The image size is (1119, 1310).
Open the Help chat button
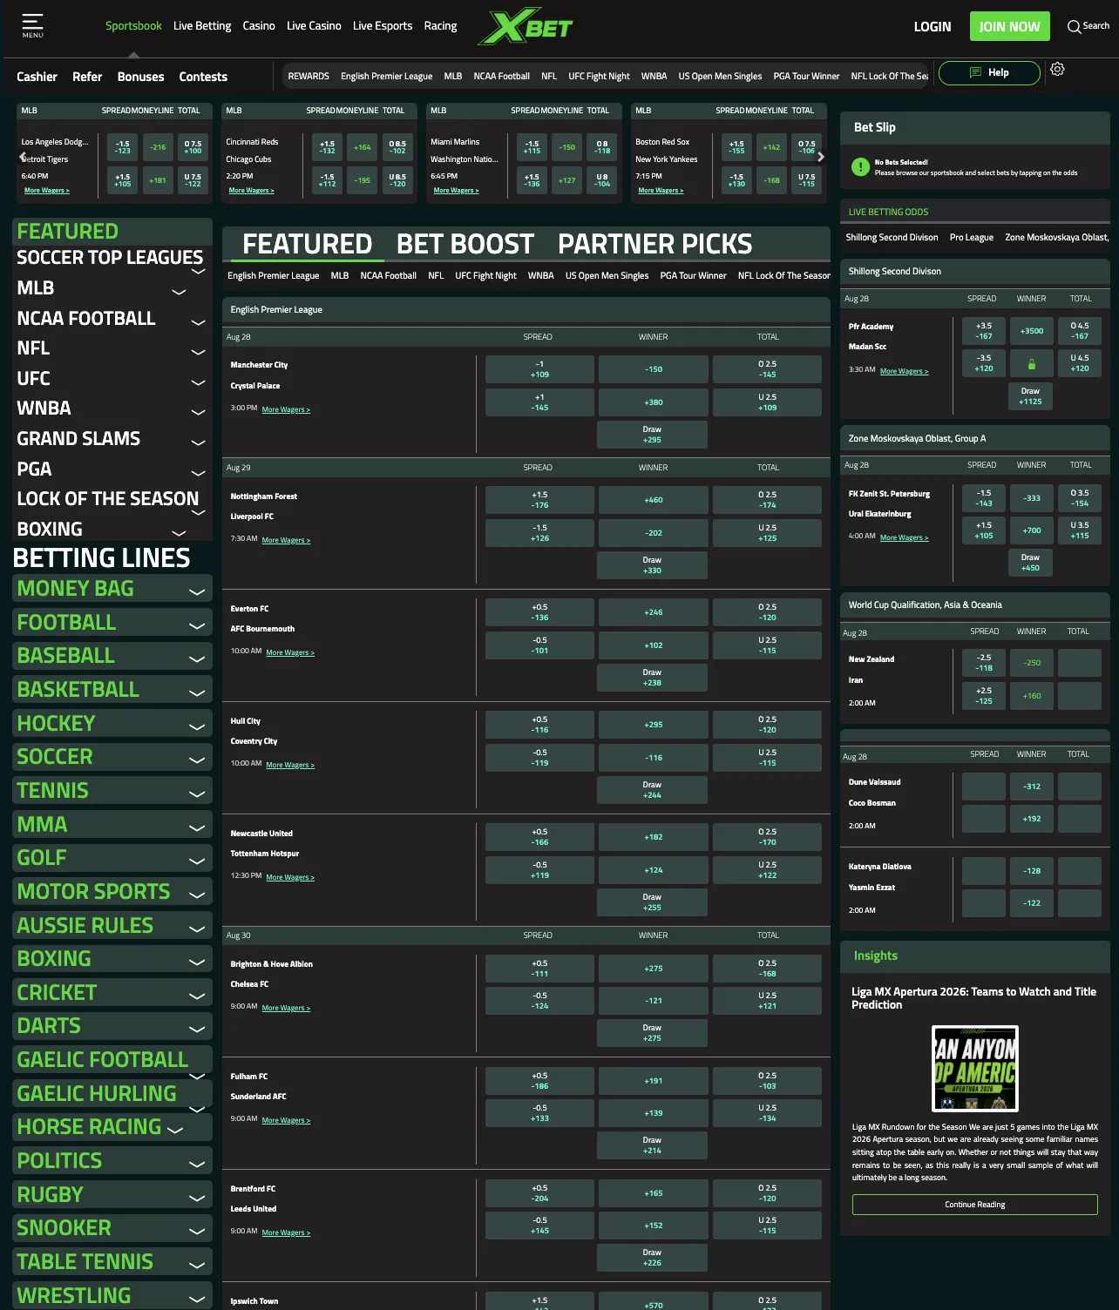pyautogui.click(x=989, y=72)
